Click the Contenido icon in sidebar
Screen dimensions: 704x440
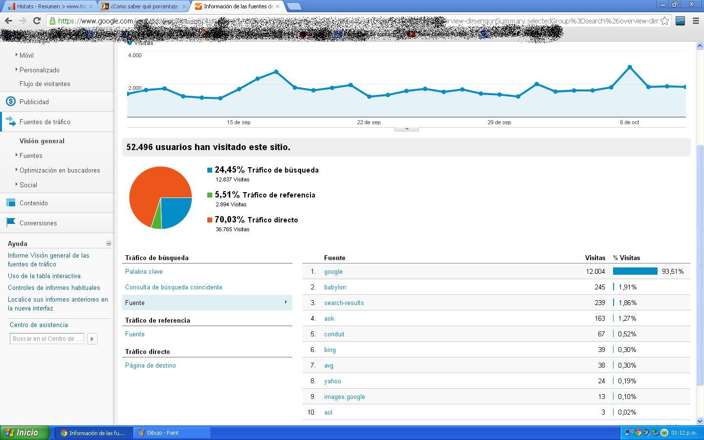(x=11, y=202)
